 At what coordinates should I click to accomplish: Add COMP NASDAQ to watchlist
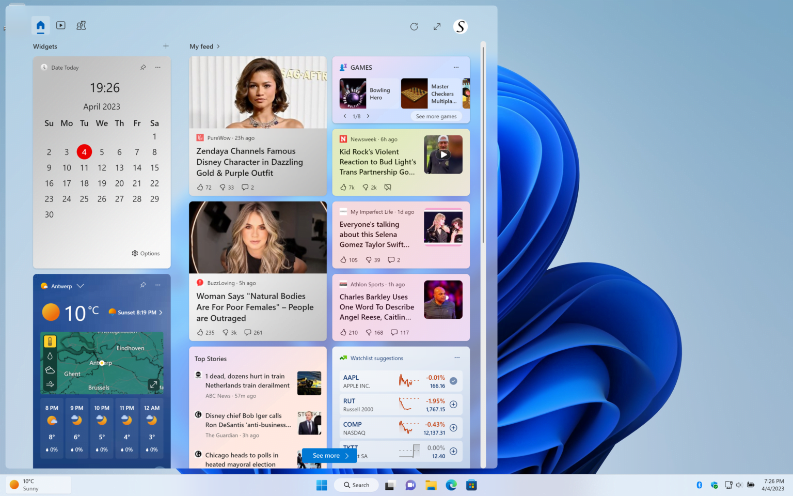[x=453, y=428]
